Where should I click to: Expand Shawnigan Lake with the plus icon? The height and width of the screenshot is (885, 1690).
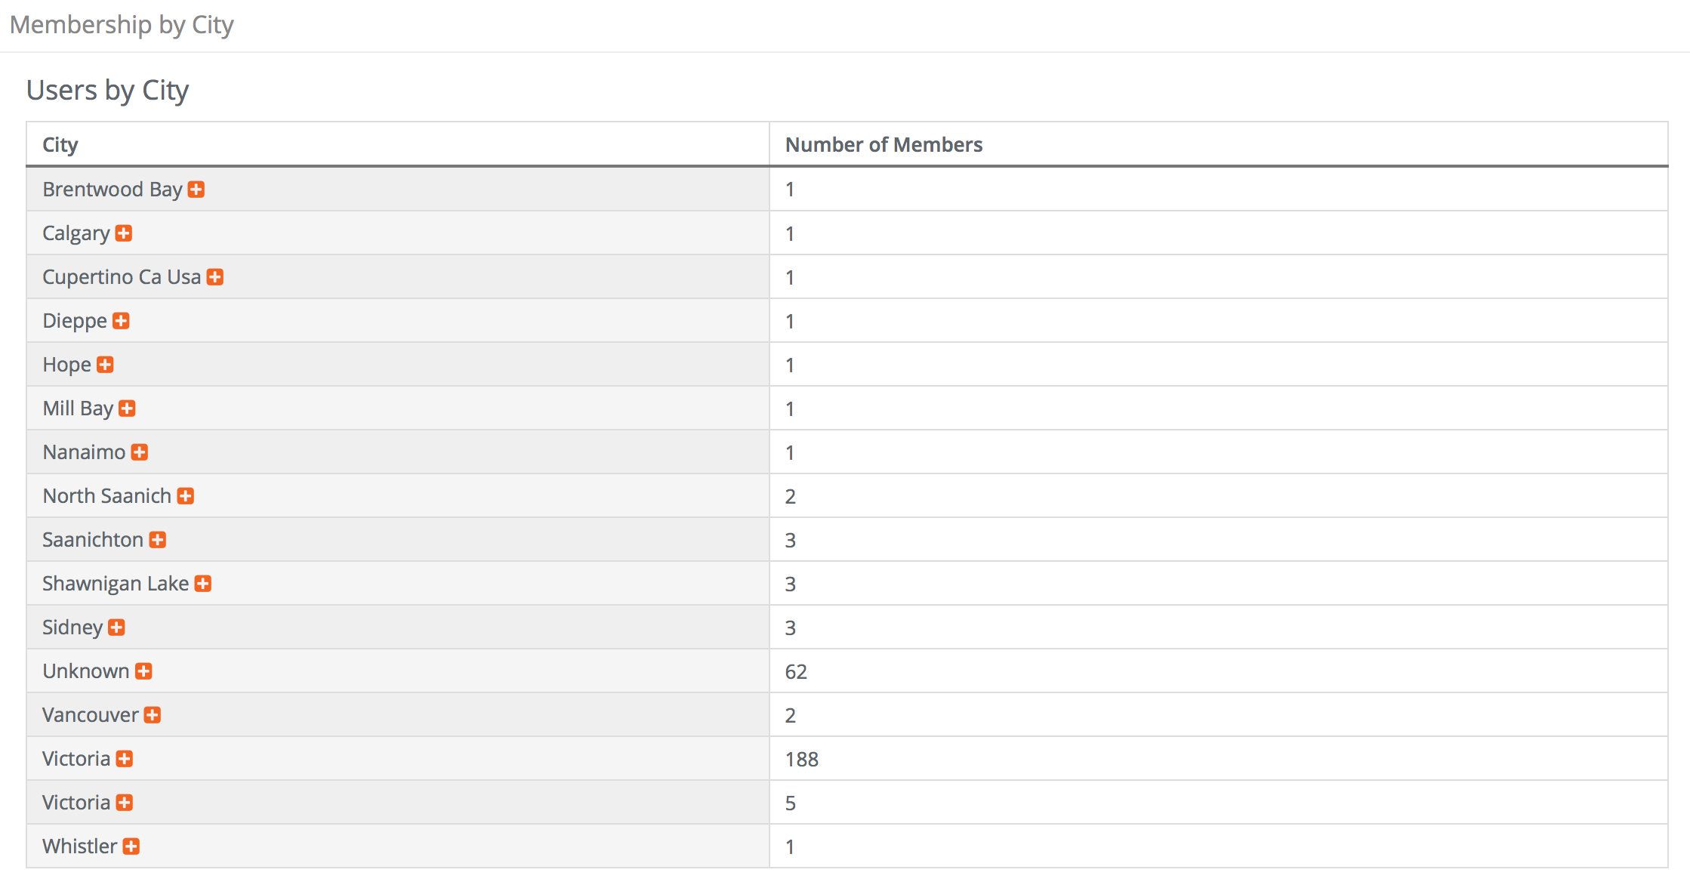(x=203, y=584)
